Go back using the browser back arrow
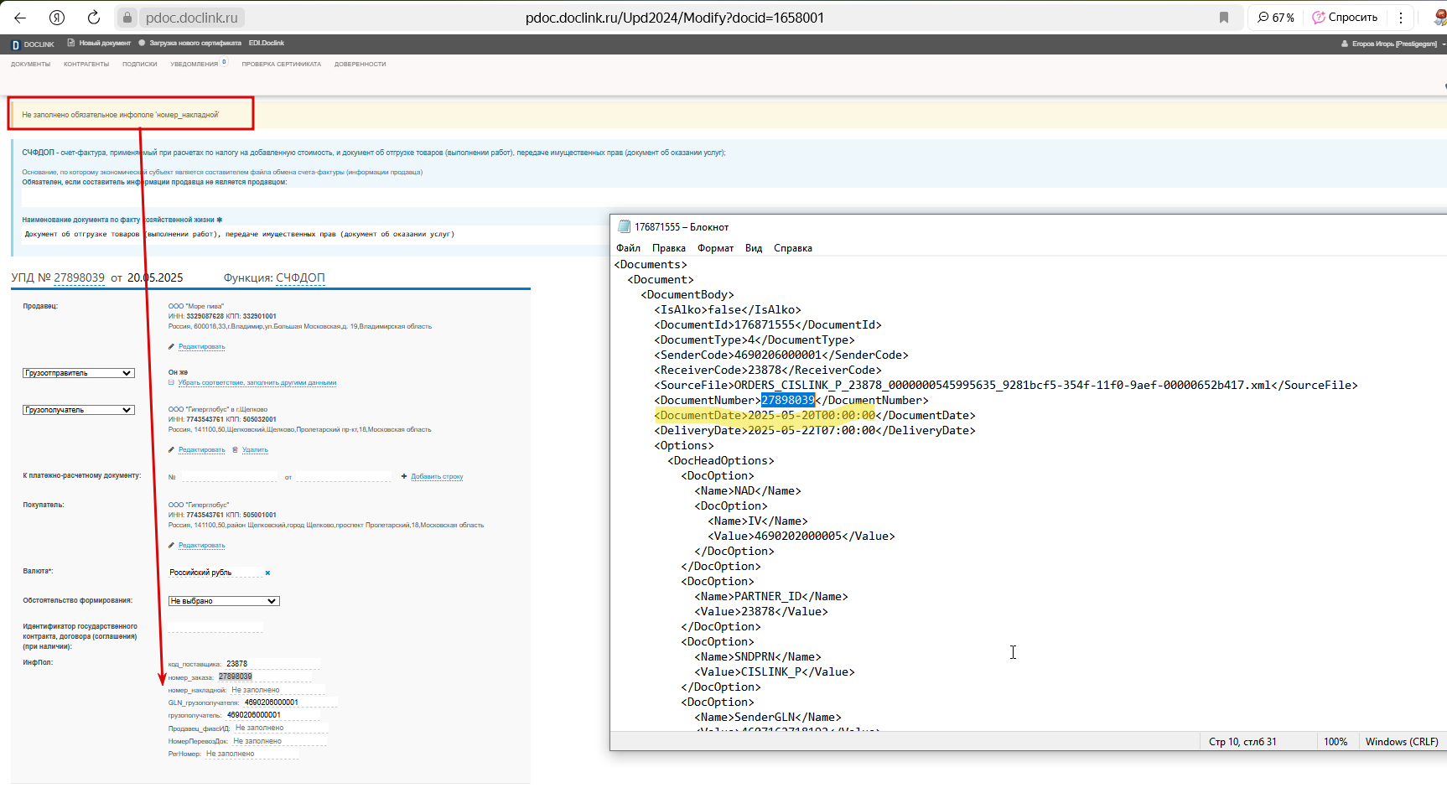Screen dimensions: 1447x788 (x=20, y=18)
